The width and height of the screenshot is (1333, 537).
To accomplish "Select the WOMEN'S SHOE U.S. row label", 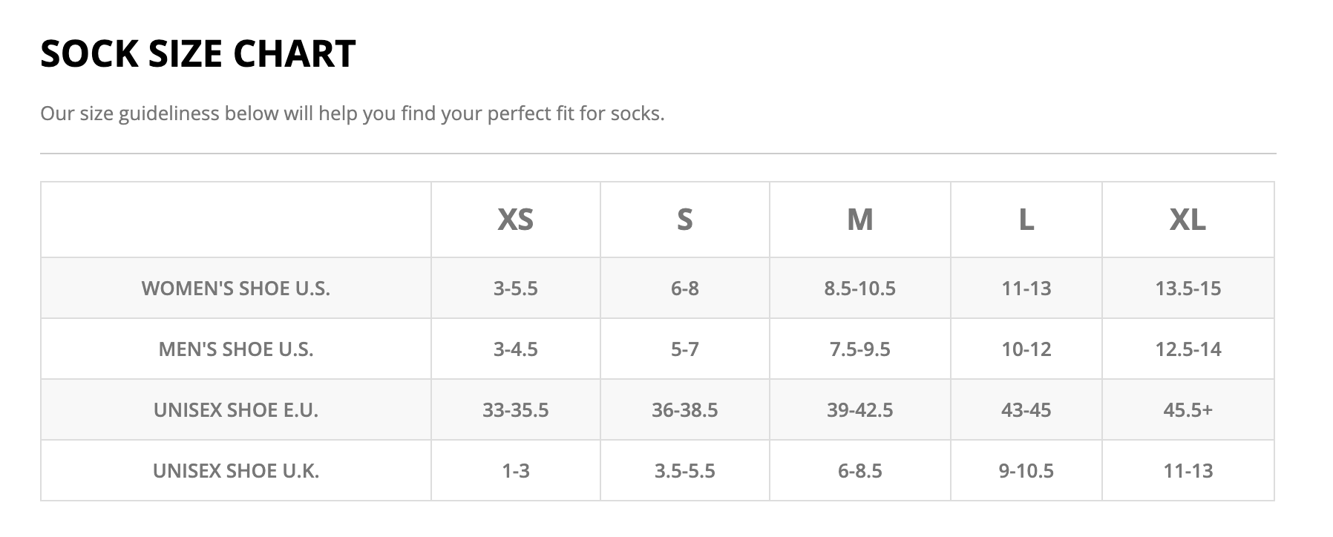I will point(236,288).
